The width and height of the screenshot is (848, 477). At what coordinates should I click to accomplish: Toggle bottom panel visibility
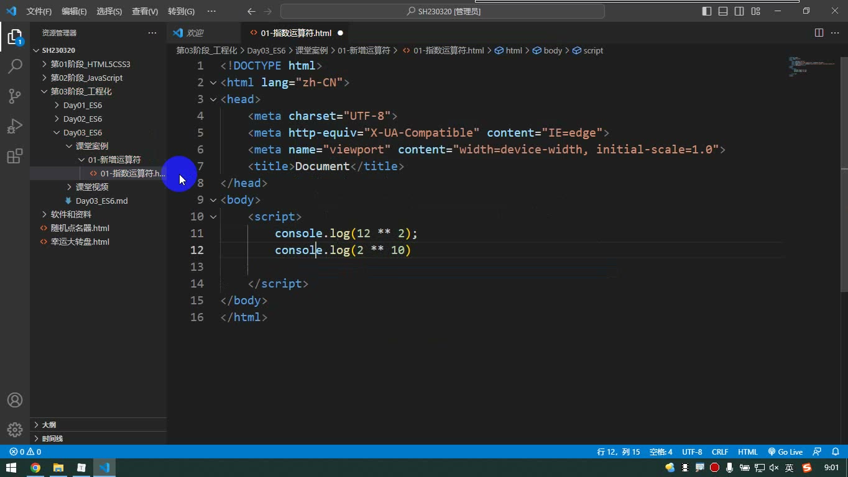click(723, 11)
